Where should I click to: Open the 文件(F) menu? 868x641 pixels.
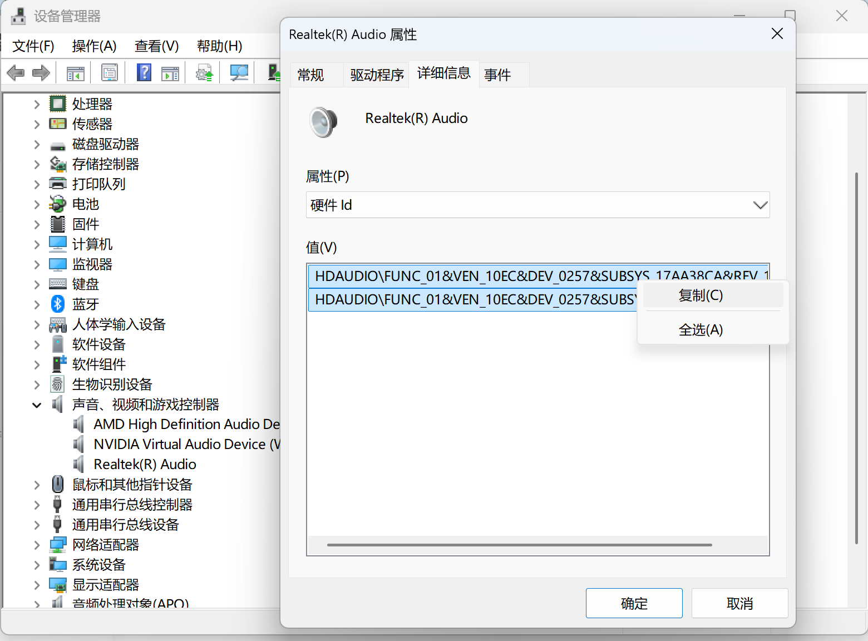pyautogui.click(x=33, y=46)
